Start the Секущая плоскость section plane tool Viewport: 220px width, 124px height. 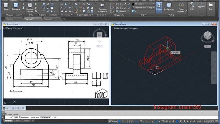click(x=102, y=8)
